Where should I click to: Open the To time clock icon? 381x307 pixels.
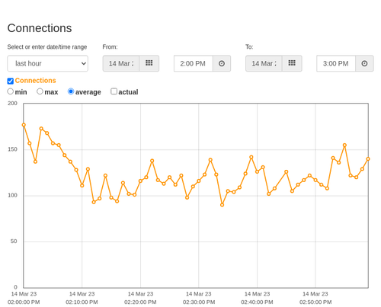[364, 63]
